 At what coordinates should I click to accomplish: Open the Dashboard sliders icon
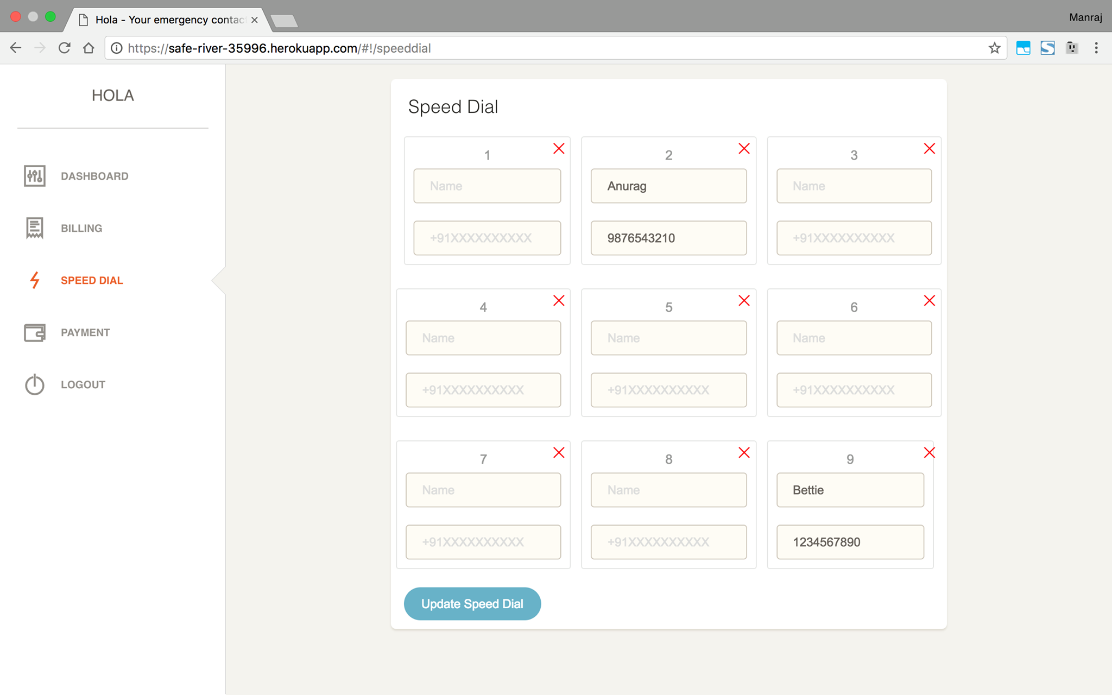click(x=34, y=176)
